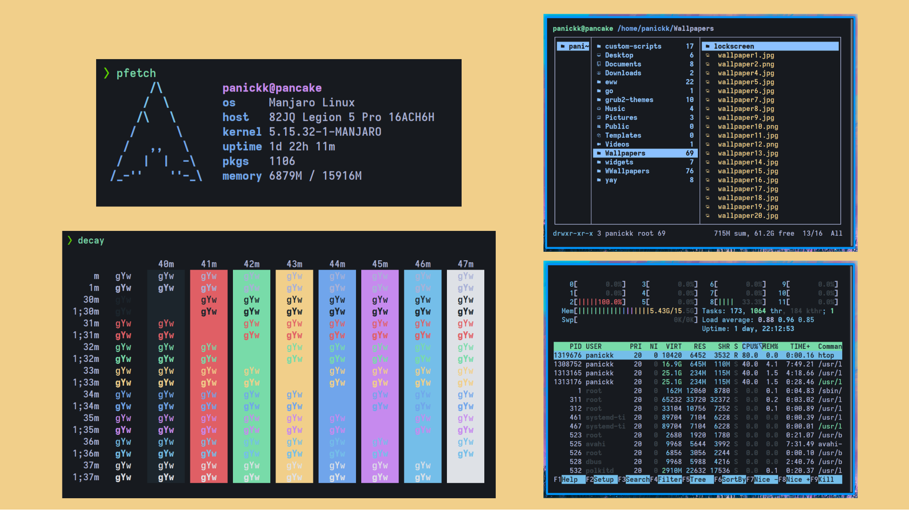
Task: Click the F5 Tree view item
Action: coord(697,480)
